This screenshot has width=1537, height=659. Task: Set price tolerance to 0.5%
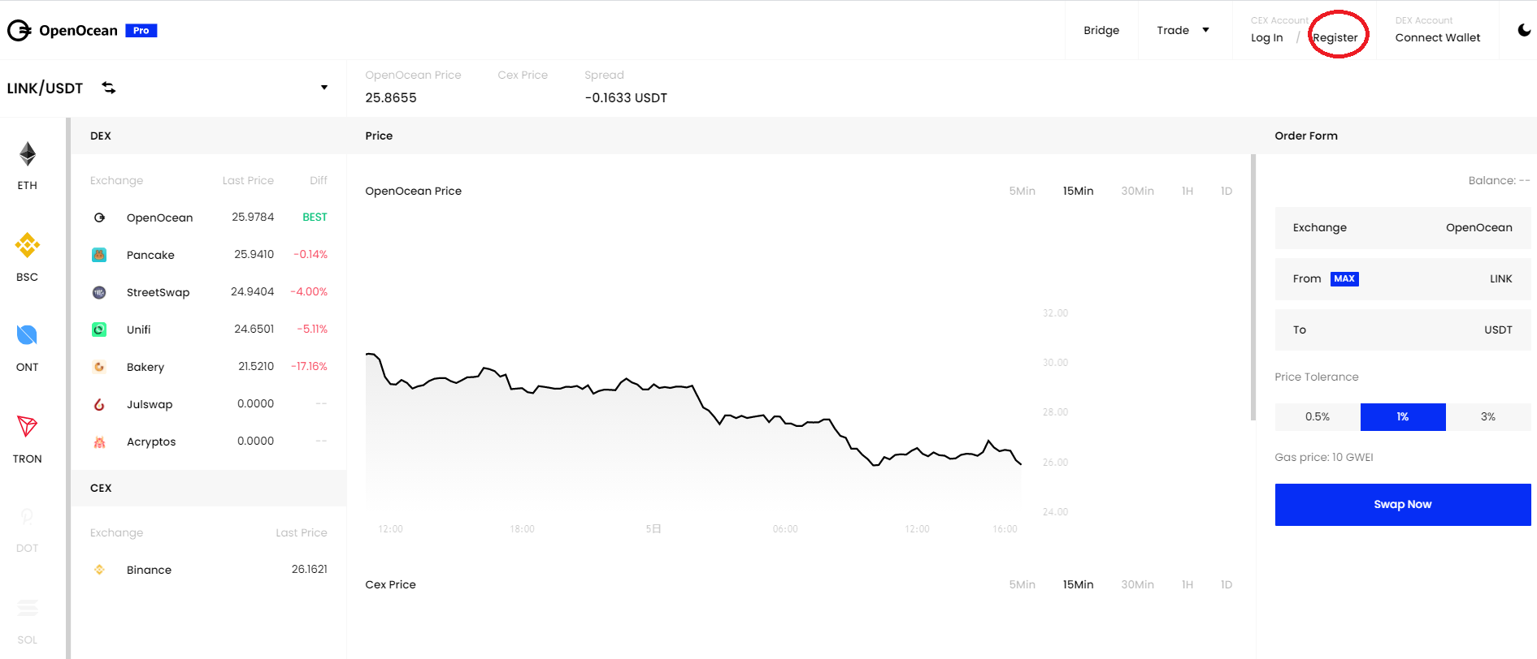1318,417
